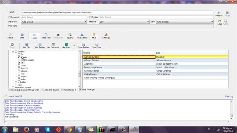The image size is (237, 133).
Task: Click the Save settings icon
Action: pos(226,21)
